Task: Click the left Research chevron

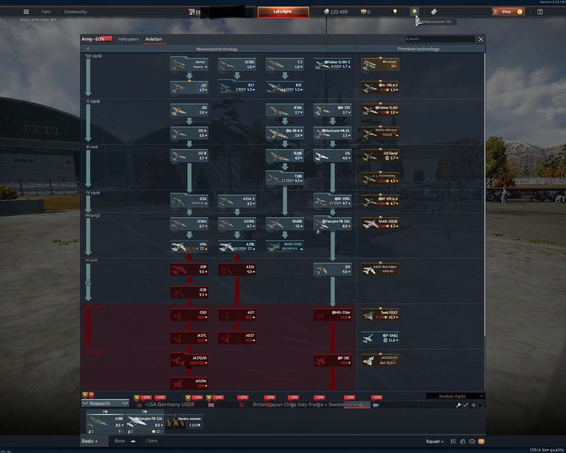Action: [85, 403]
